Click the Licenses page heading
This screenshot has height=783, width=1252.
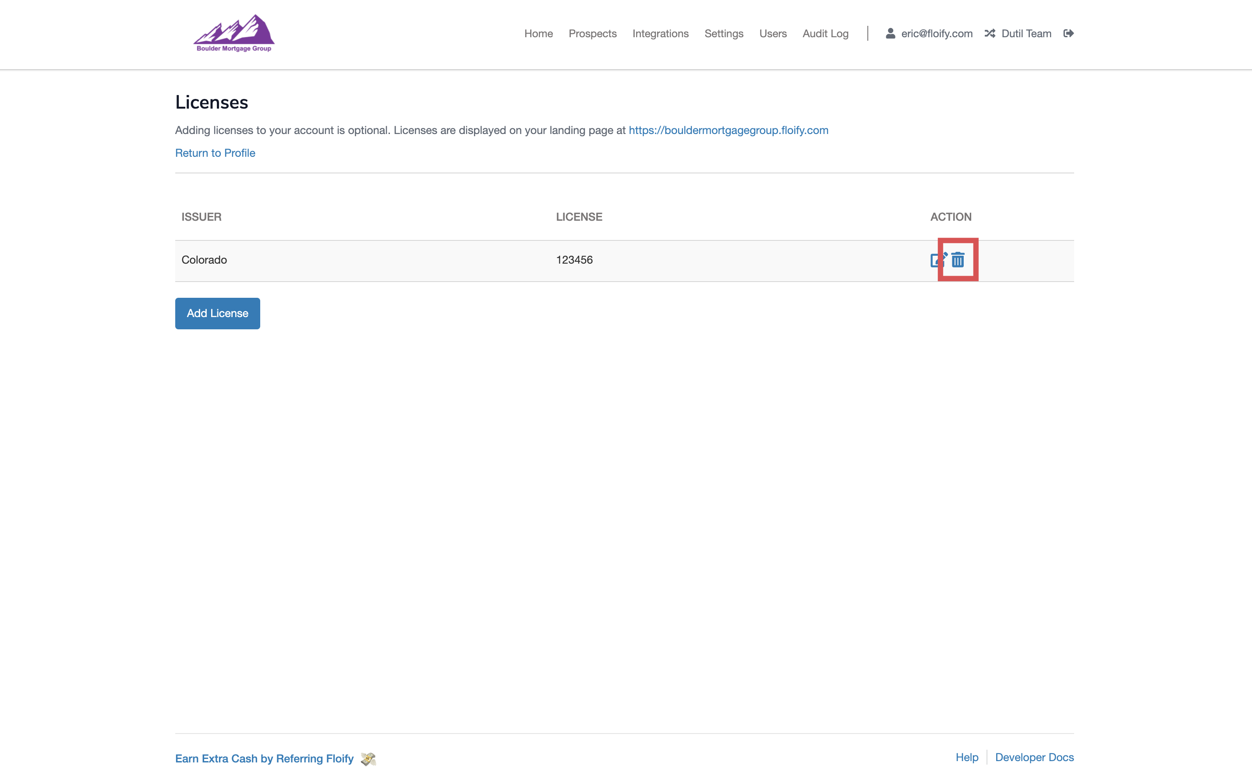(211, 102)
